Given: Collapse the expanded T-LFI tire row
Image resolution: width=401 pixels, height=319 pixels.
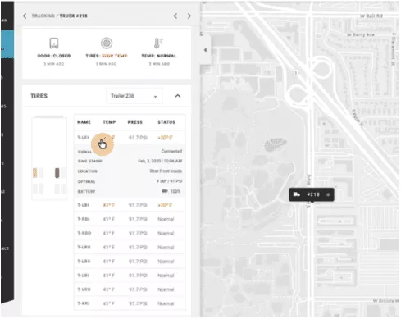Looking at the screenshot, I should [130, 138].
